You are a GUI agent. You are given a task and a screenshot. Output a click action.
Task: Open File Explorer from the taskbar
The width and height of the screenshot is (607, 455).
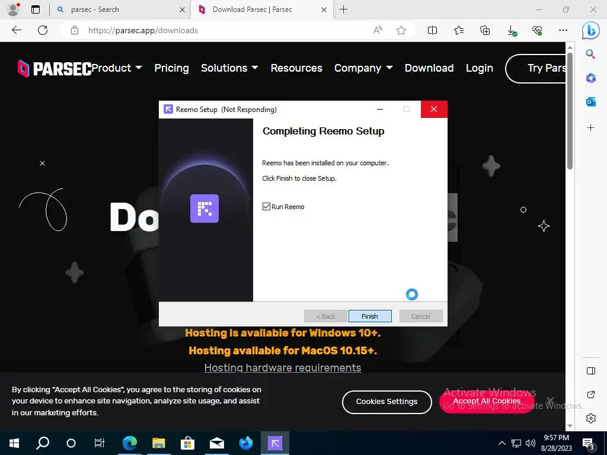point(159,443)
